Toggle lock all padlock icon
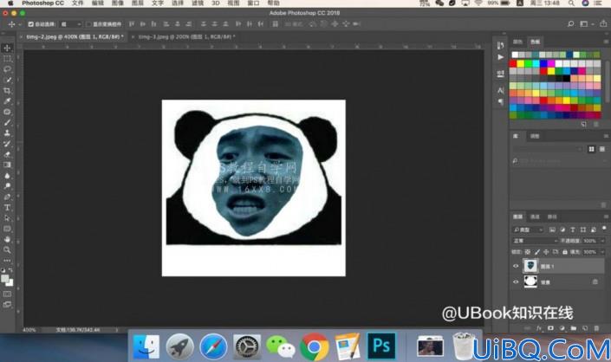The width and height of the screenshot is (611, 362). point(565,252)
